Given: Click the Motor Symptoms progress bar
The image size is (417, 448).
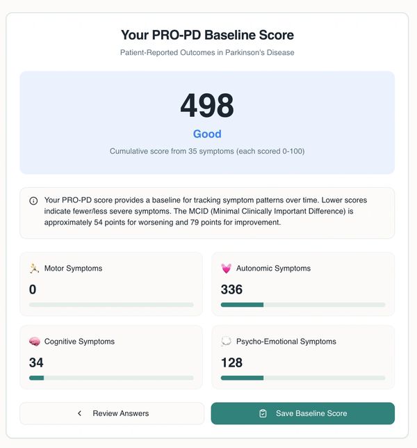Looking at the screenshot, I should [111, 305].
